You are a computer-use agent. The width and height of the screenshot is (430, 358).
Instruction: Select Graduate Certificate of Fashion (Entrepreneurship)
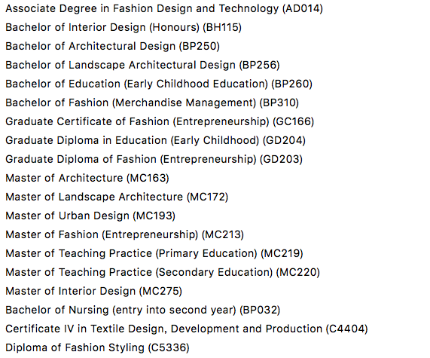click(160, 121)
